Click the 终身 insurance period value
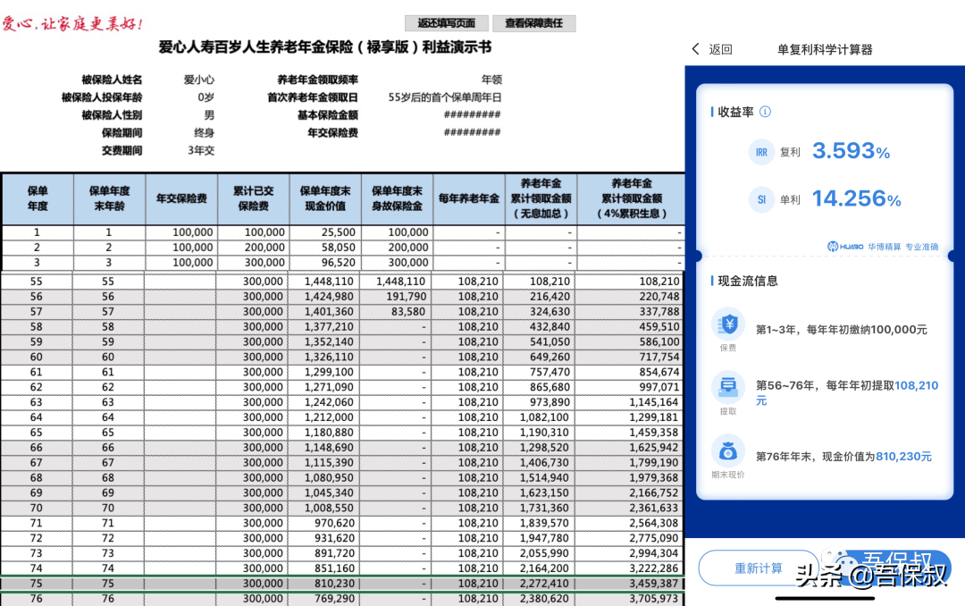The width and height of the screenshot is (965, 606). click(x=205, y=133)
